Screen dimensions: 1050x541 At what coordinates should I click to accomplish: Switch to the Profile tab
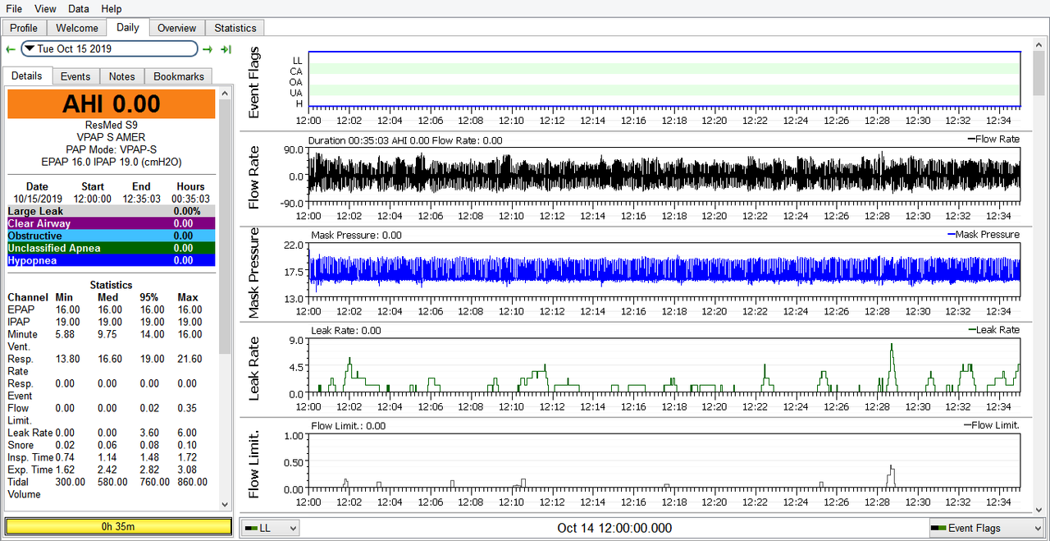point(24,28)
